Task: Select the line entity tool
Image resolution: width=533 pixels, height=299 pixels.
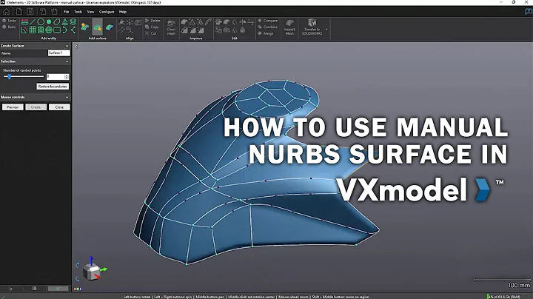Action: (x=33, y=22)
